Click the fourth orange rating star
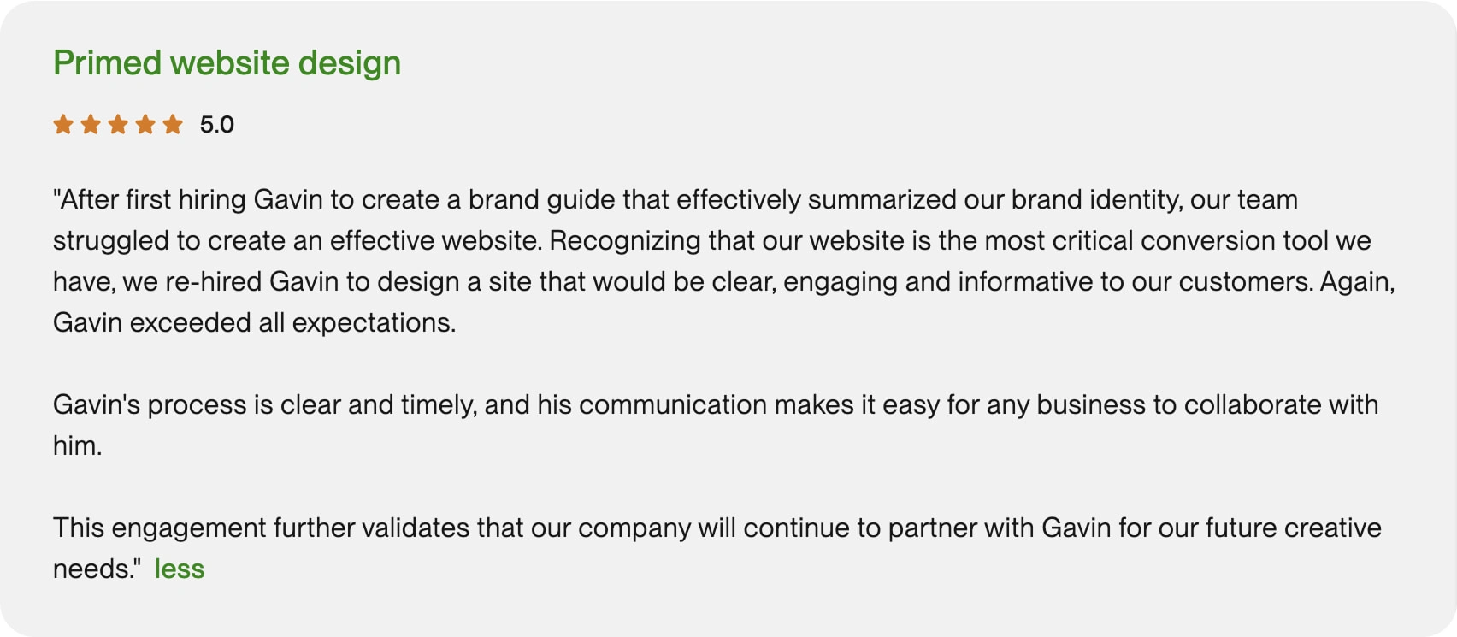 click(x=145, y=125)
